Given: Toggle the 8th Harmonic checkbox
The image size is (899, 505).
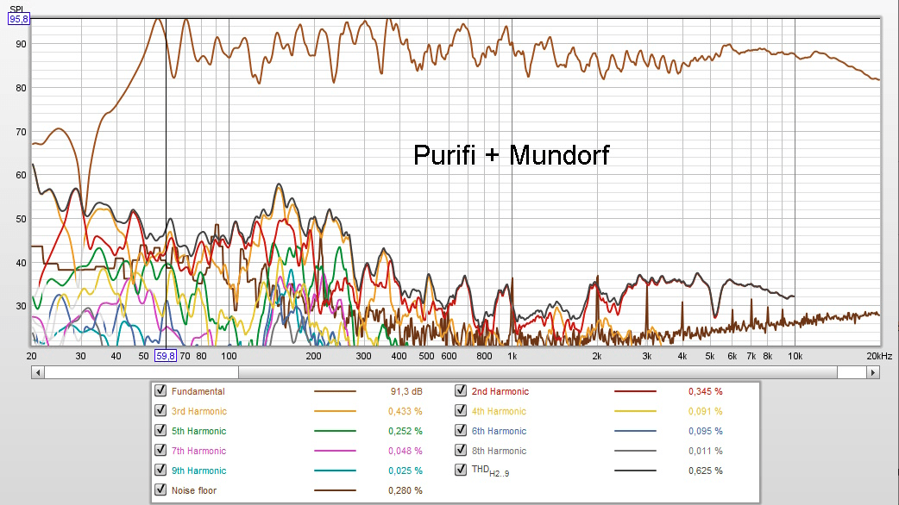Looking at the screenshot, I should (x=461, y=450).
